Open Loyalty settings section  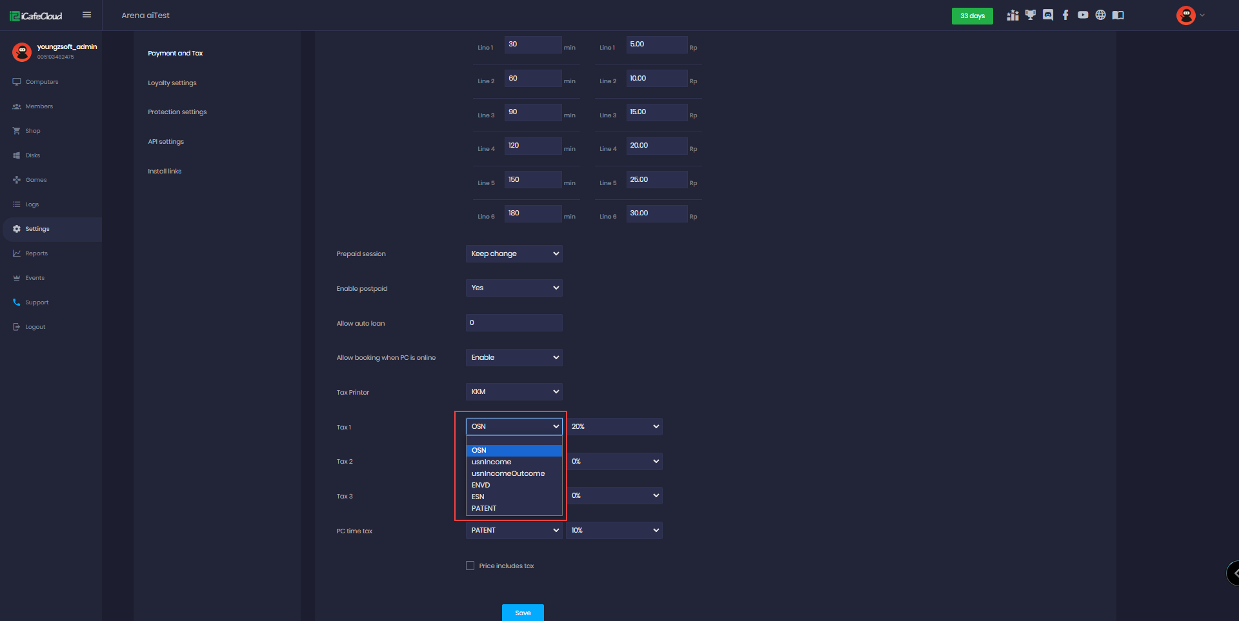point(172,83)
